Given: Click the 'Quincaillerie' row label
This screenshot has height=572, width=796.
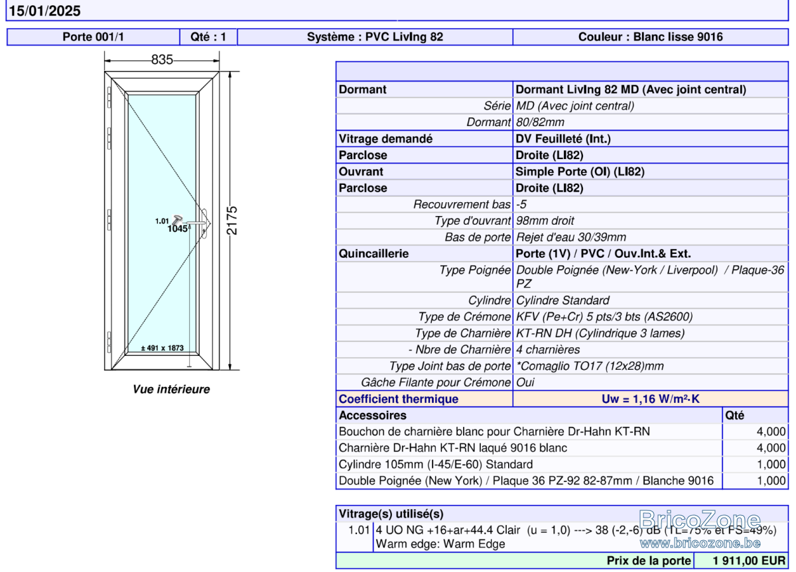Looking at the screenshot, I should (373, 254).
